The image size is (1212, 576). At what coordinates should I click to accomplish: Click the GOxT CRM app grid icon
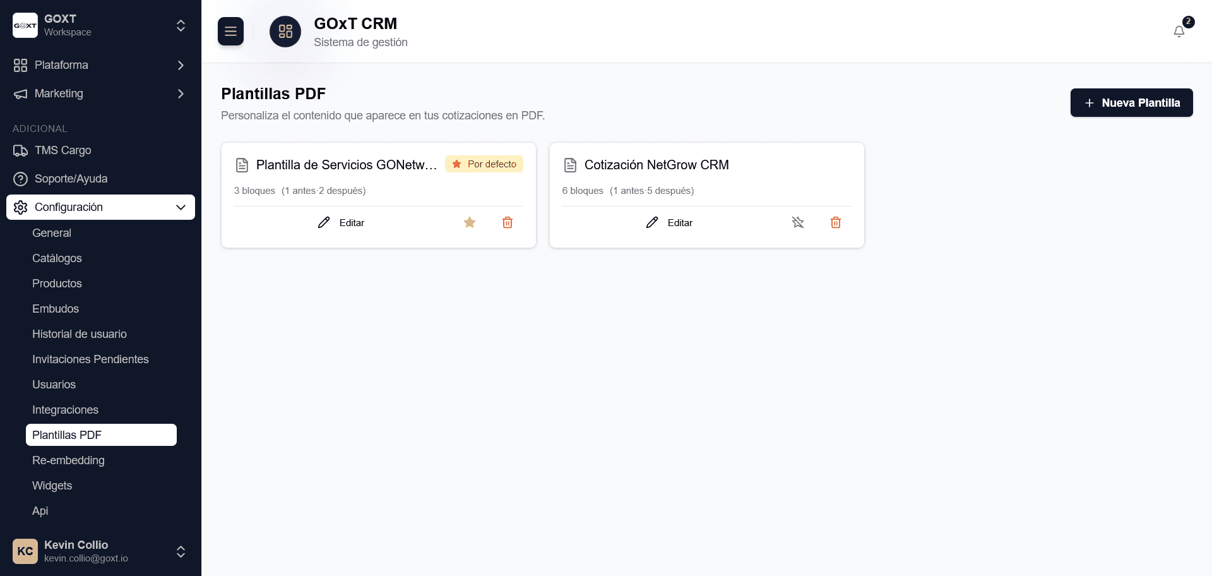[285, 32]
